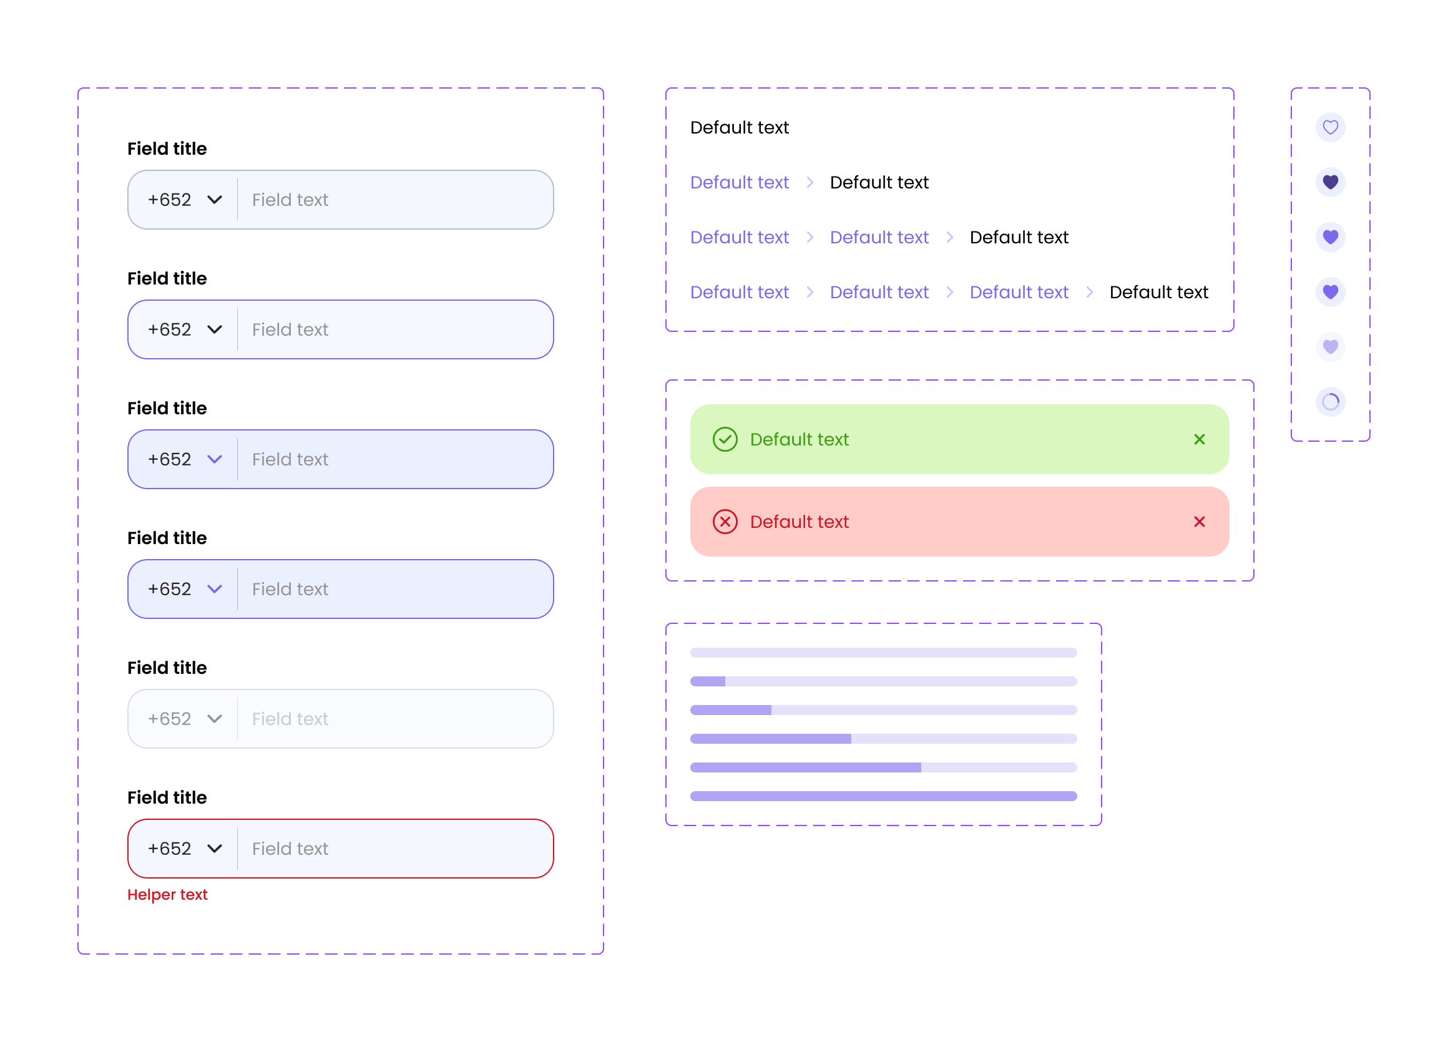Click the outlined heart icon button

(x=1330, y=128)
